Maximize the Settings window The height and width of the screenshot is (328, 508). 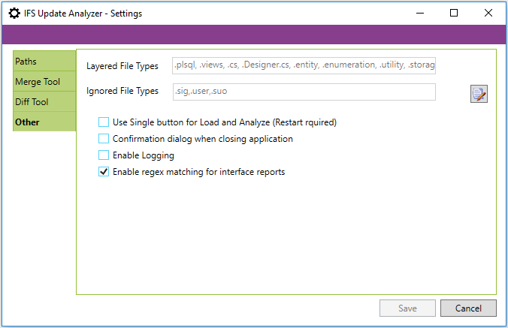tap(454, 13)
